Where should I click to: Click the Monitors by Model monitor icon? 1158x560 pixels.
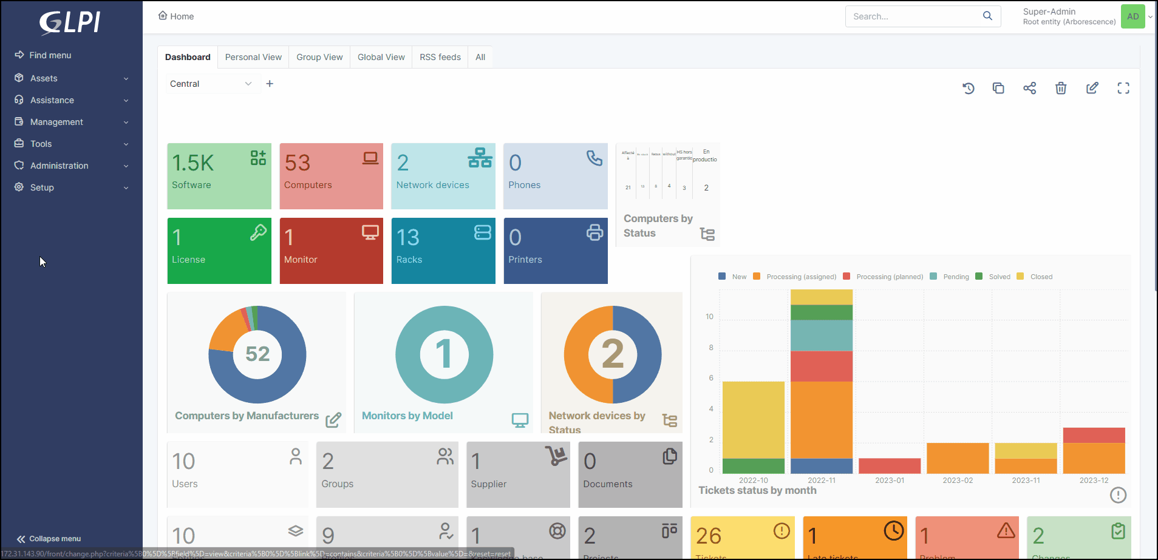point(520,420)
